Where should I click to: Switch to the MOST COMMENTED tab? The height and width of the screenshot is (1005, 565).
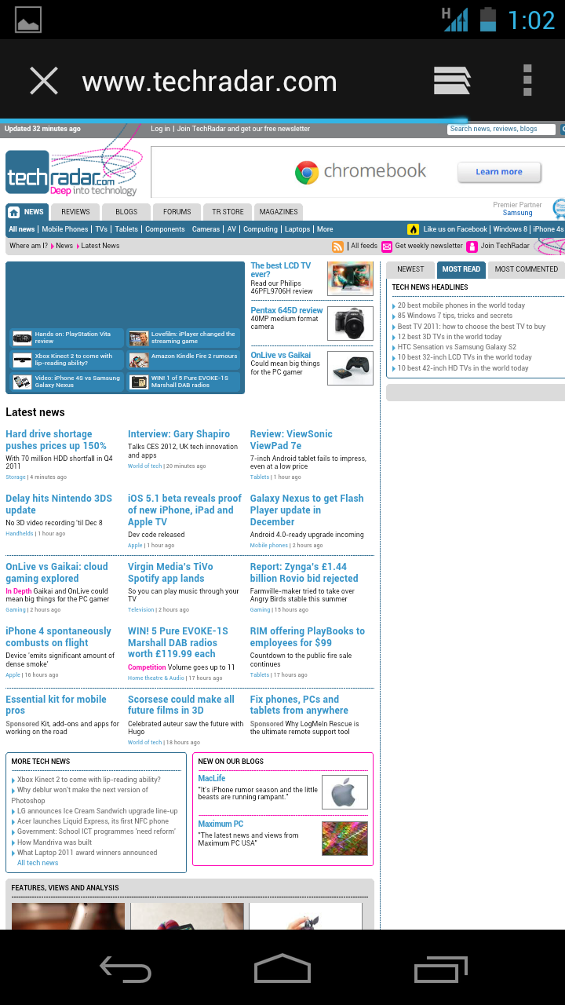[526, 269]
